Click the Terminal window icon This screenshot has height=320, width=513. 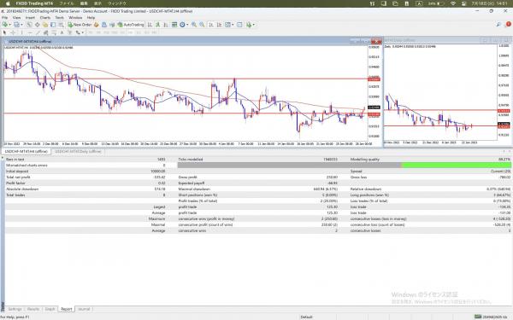point(53,25)
